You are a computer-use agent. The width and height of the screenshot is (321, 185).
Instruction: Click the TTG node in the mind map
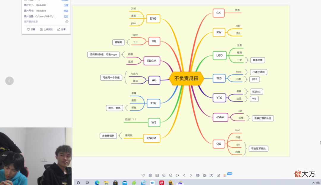tap(153, 103)
